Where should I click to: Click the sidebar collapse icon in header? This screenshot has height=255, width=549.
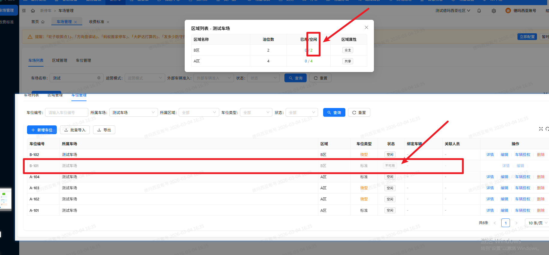[24, 10]
